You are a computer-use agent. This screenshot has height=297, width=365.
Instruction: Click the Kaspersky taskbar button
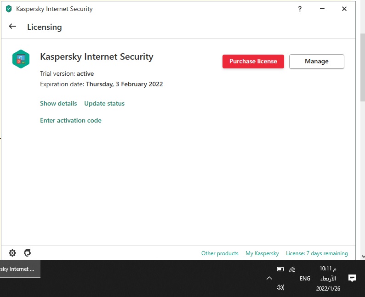coord(20,269)
